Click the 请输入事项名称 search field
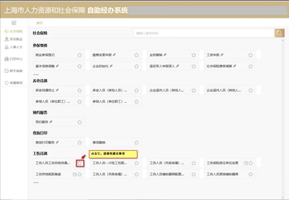 pyautogui.click(x=204, y=33)
